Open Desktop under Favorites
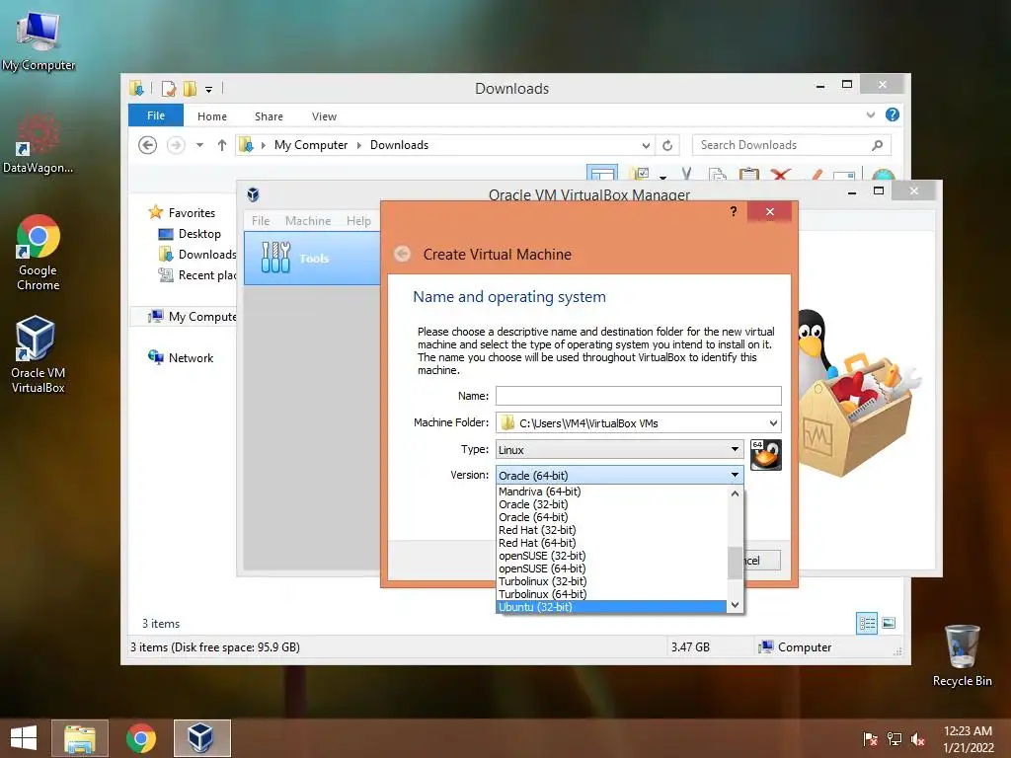 click(x=199, y=233)
